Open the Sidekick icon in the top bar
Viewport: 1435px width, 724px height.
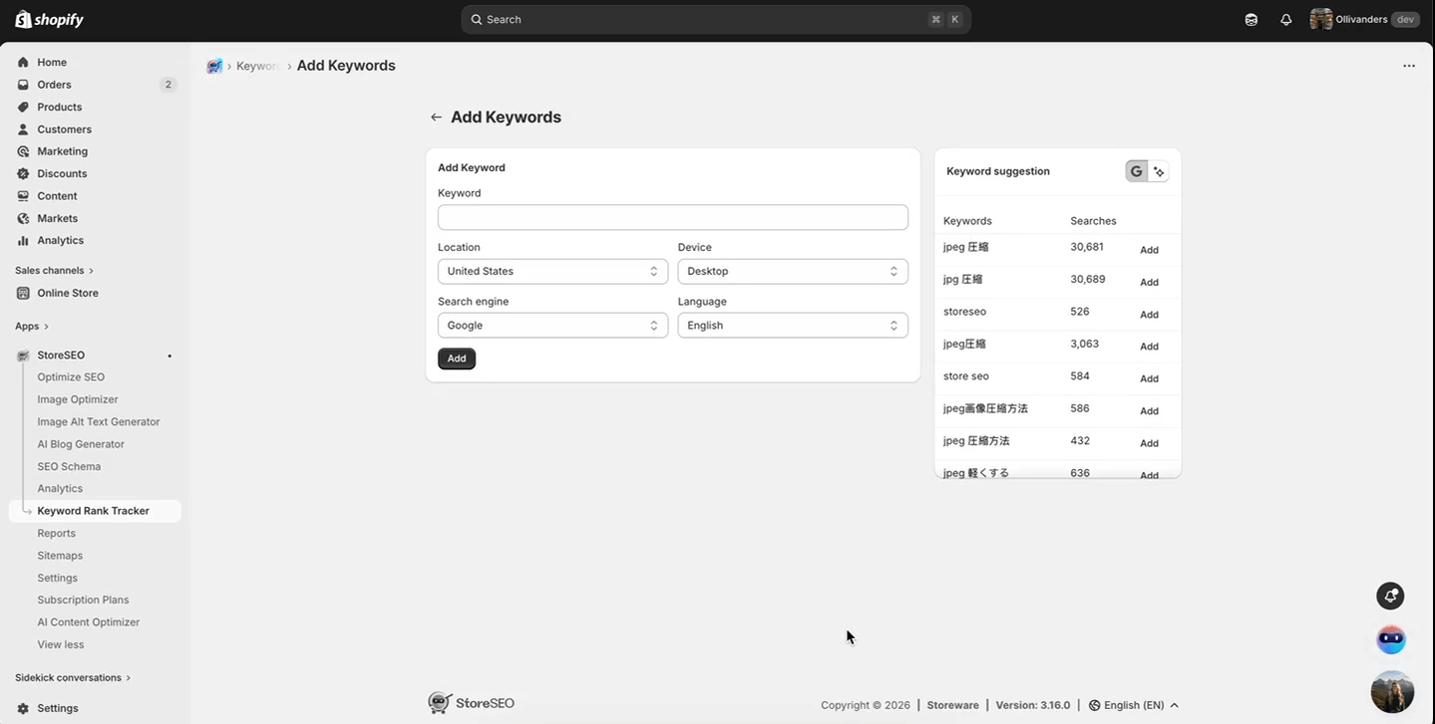[1251, 19]
